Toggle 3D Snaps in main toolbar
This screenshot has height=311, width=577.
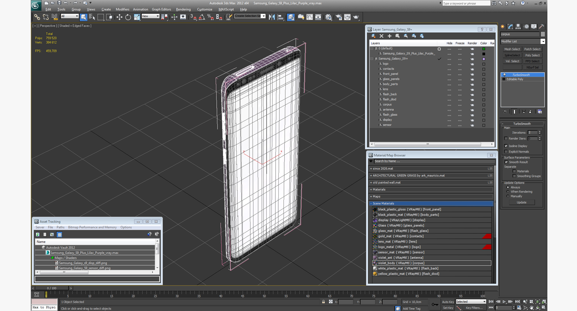click(x=193, y=17)
